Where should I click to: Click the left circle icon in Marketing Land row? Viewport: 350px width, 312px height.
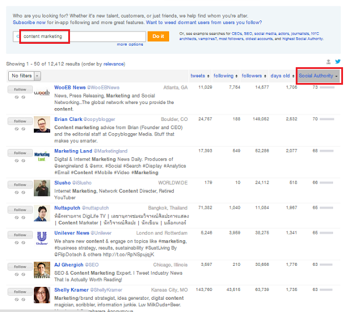pyautogui.click(x=16, y=161)
